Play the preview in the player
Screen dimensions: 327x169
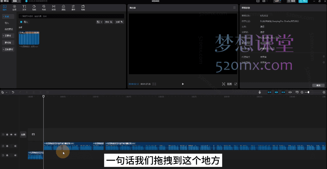(183, 84)
